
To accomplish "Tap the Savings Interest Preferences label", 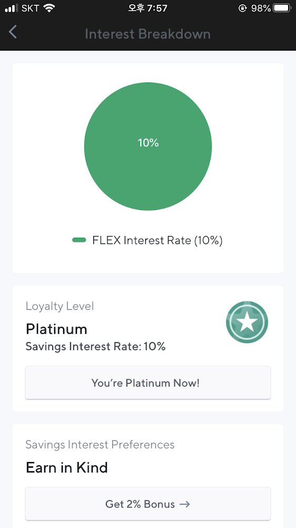I will 100,445.
